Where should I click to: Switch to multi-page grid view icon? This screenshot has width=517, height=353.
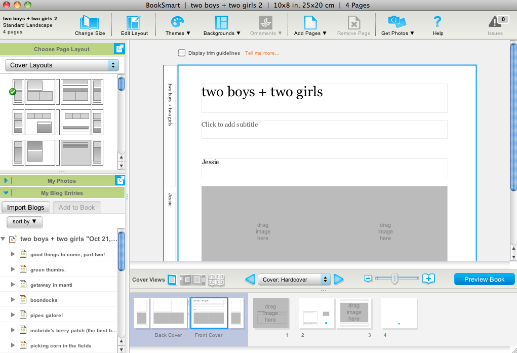point(216,280)
